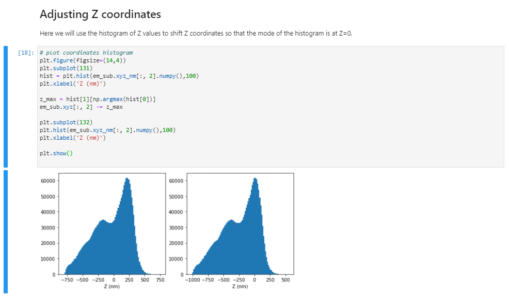Click the -1000 tick of the right plot

(x=193, y=280)
